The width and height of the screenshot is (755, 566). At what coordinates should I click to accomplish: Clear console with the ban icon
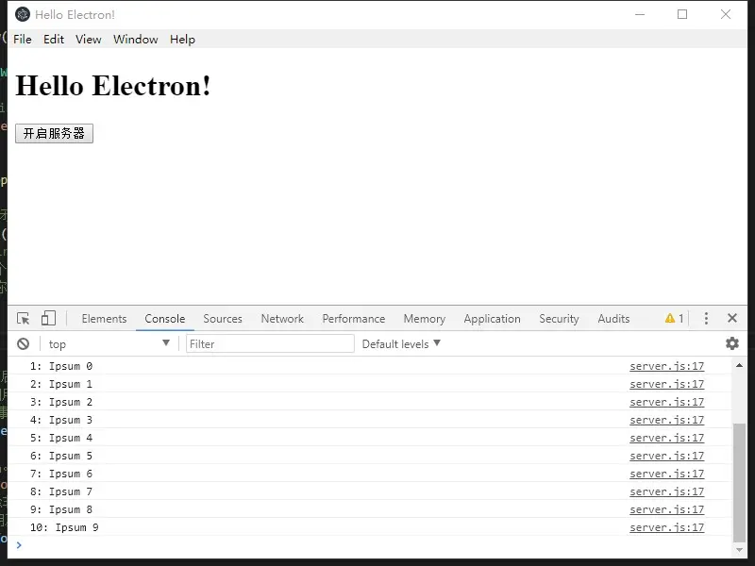click(23, 343)
